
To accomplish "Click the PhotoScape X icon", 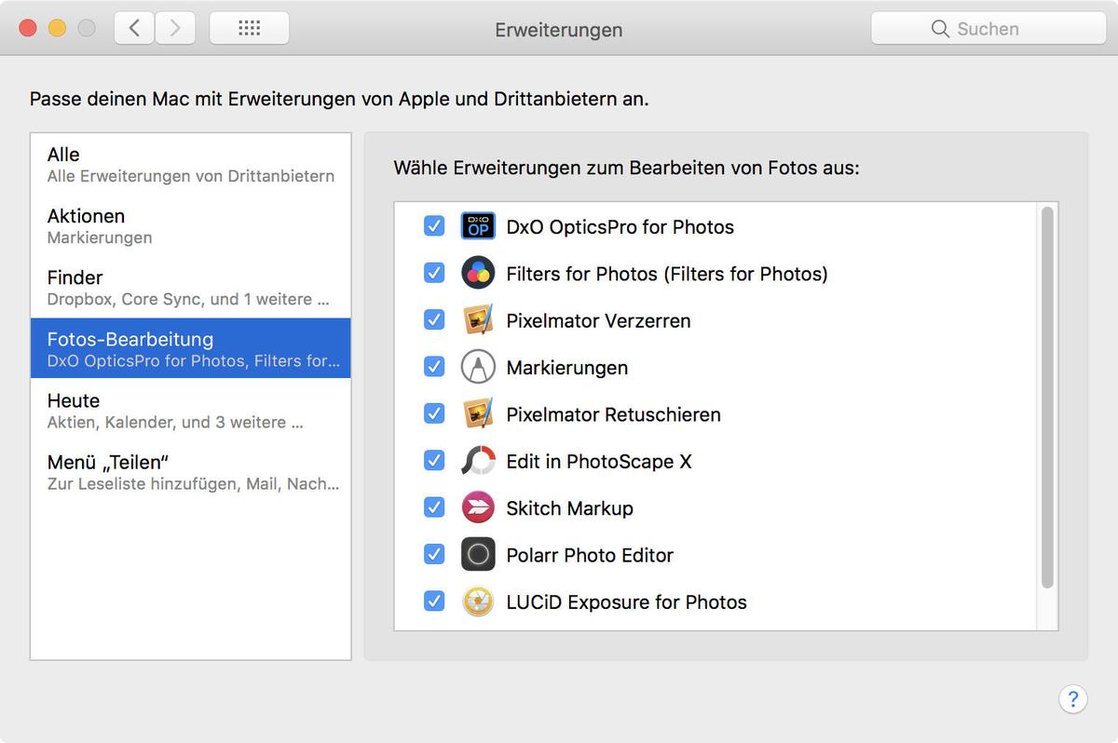I will [x=478, y=461].
